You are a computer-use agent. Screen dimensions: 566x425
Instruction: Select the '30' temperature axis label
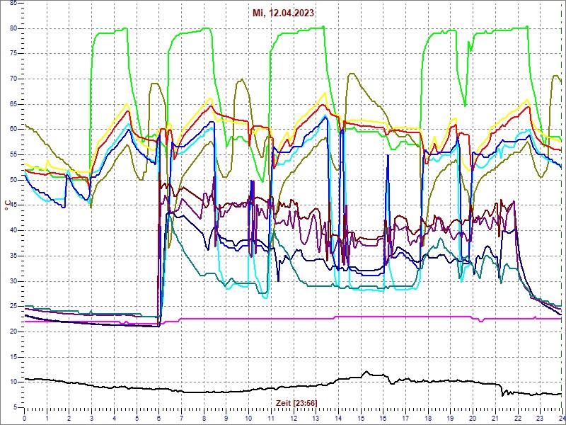click(13, 281)
